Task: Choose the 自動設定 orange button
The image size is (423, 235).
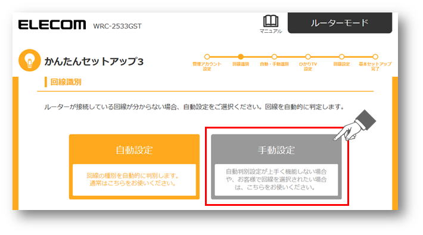Action: (x=134, y=167)
